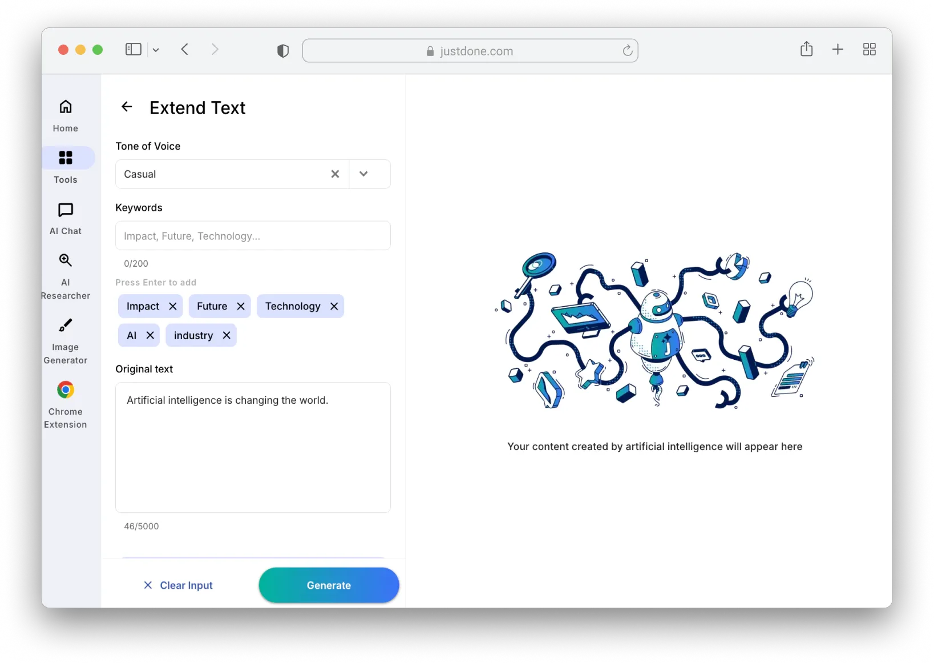Toggle the browser sidebar panel
The width and height of the screenshot is (934, 663).
(132, 49)
